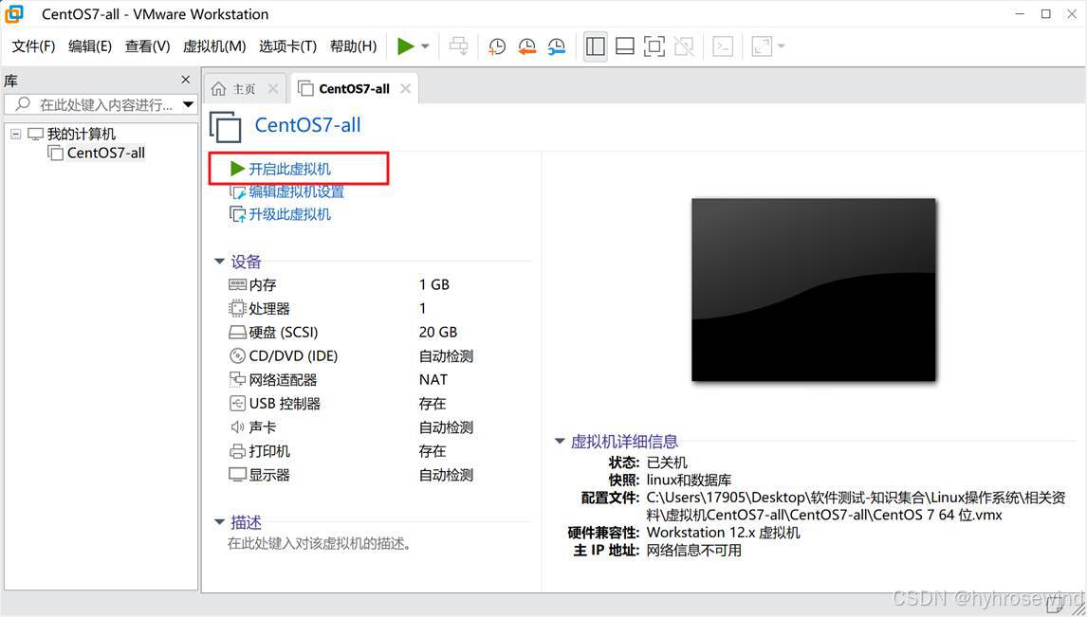Click the description text input area
Screen dimensions: 1087x617
coord(320,544)
